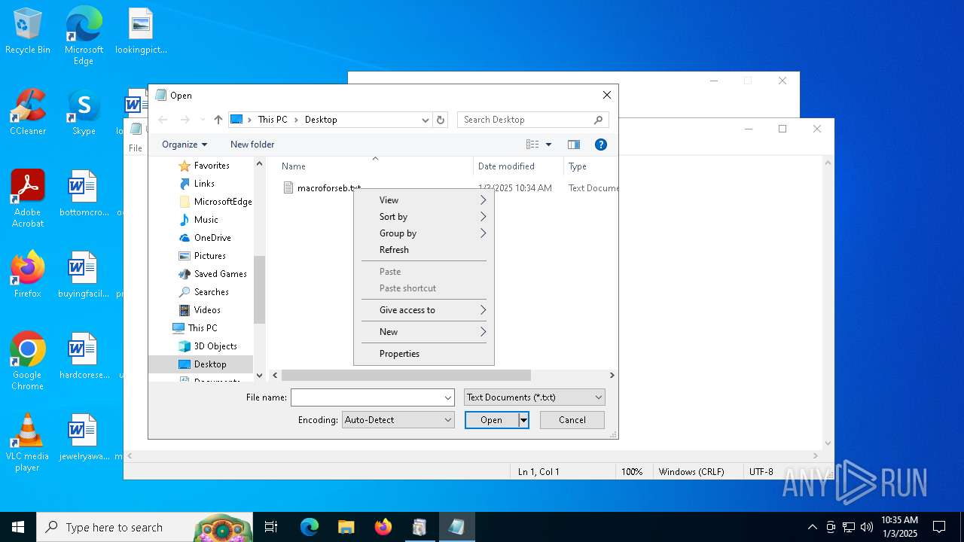Cancel the Open dialog
Image resolution: width=964 pixels, height=542 pixels.
point(572,420)
